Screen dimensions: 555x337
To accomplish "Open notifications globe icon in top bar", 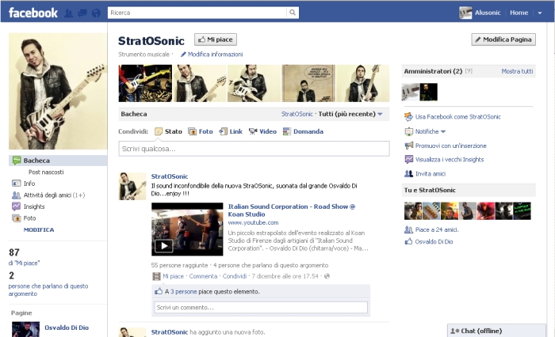I will coord(96,13).
